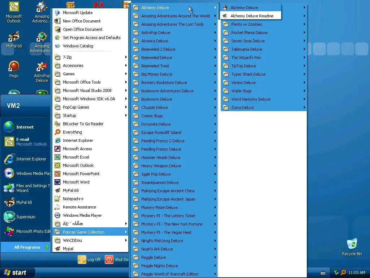Image resolution: width=370 pixels, height=278 pixels.
Task: Open Recycle Bin on the desktop
Action: pyautogui.click(x=352, y=247)
